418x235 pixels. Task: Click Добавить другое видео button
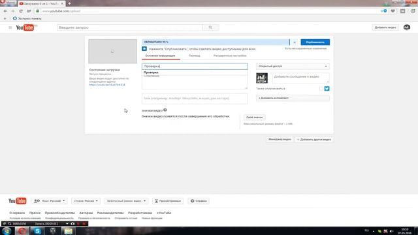pyautogui.click(x=314, y=139)
